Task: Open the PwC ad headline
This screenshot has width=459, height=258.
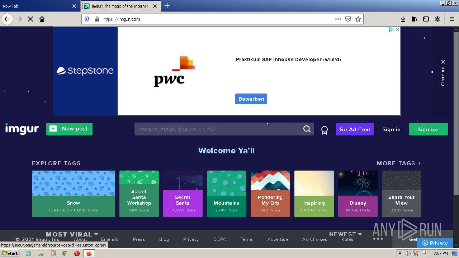Action: click(288, 59)
